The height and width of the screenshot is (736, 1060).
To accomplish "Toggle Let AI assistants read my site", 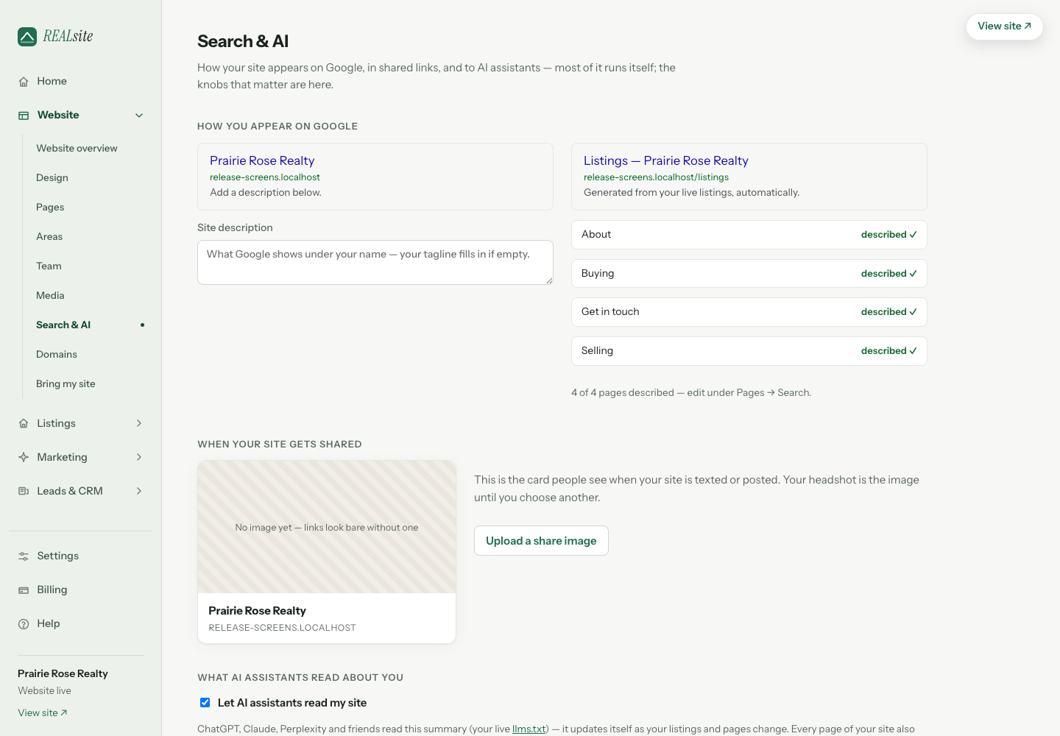I will pos(205,703).
